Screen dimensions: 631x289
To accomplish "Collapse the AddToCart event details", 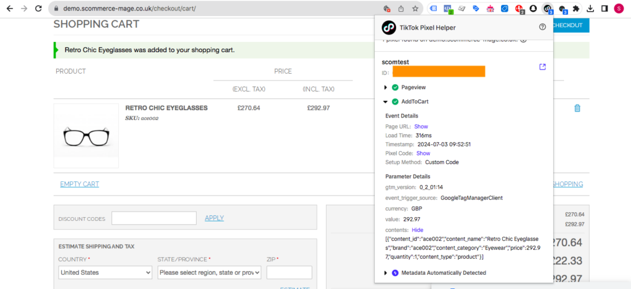I will (x=386, y=101).
